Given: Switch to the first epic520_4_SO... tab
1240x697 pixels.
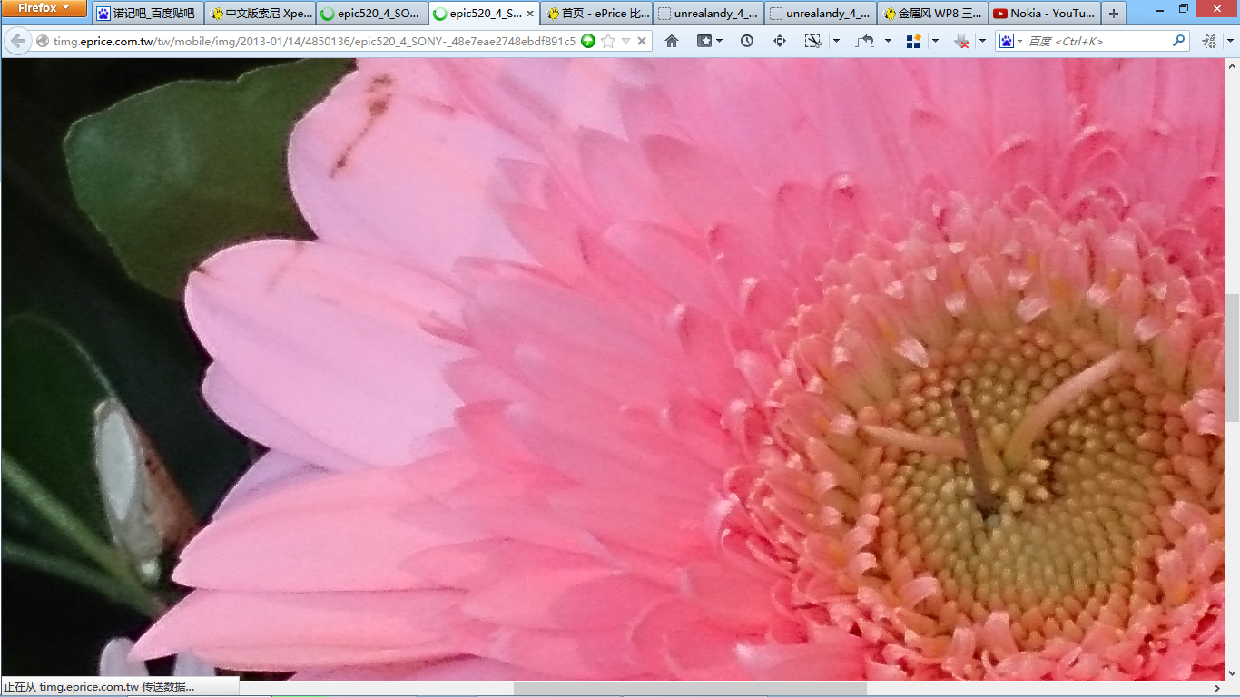Looking at the screenshot, I should coord(372,14).
